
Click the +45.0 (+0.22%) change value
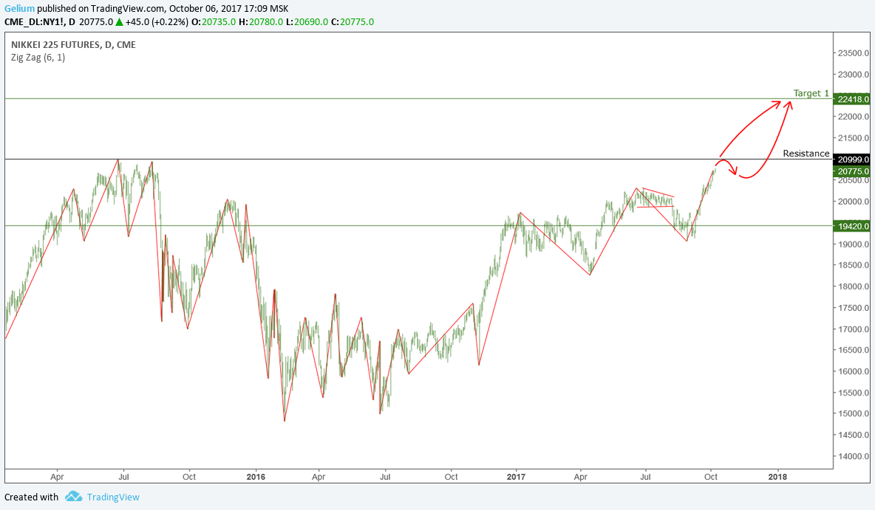tap(157, 22)
